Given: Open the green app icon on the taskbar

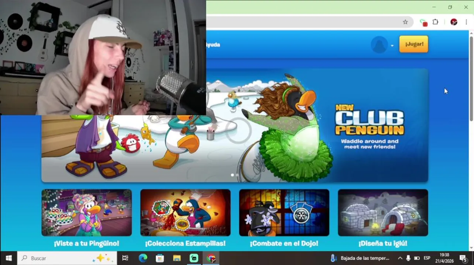Looking at the screenshot, I should (x=194, y=258).
